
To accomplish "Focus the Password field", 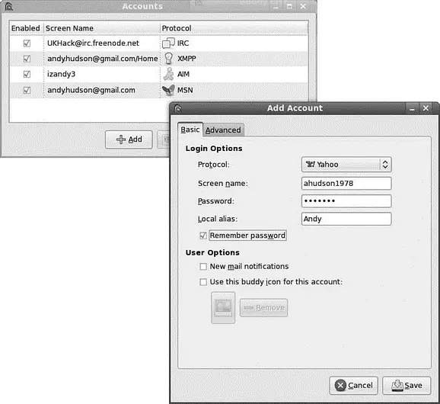I will (x=346, y=201).
